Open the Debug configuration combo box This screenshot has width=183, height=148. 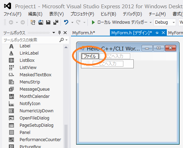coord(165,22)
